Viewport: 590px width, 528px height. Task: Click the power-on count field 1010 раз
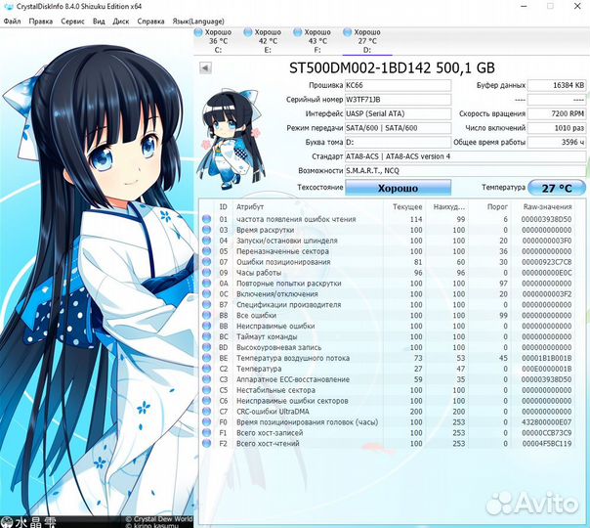tap(557, 128)
